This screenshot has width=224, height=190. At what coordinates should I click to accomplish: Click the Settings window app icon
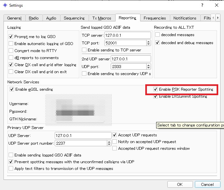(x=5, y=5)
